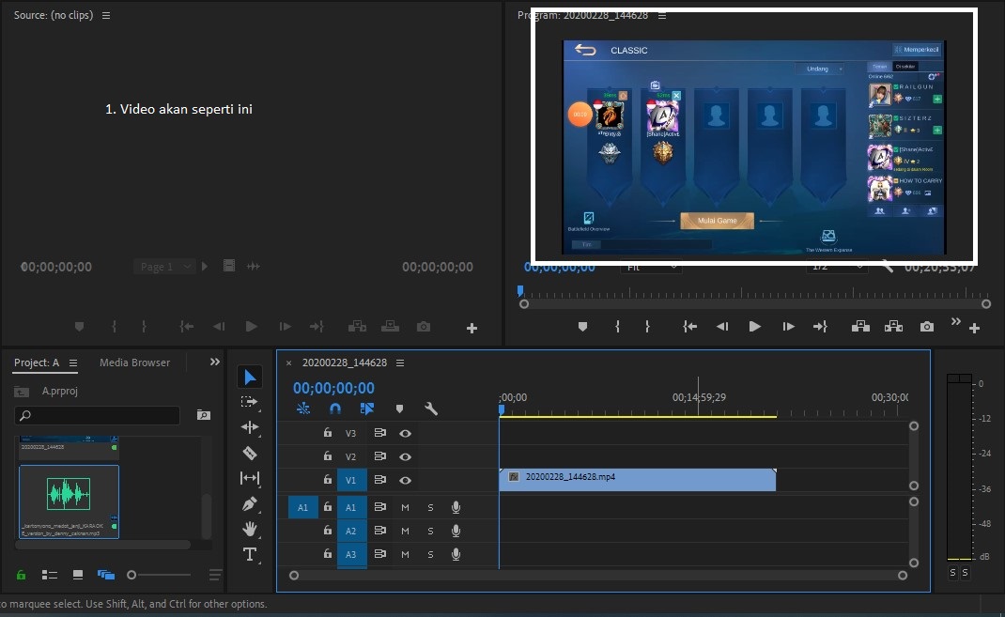
Task: Select the Pen tool
Action: (x=249, y=503)
